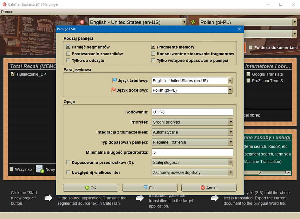Enable Przetwarzanie znaczników

(x=68, y=54)
